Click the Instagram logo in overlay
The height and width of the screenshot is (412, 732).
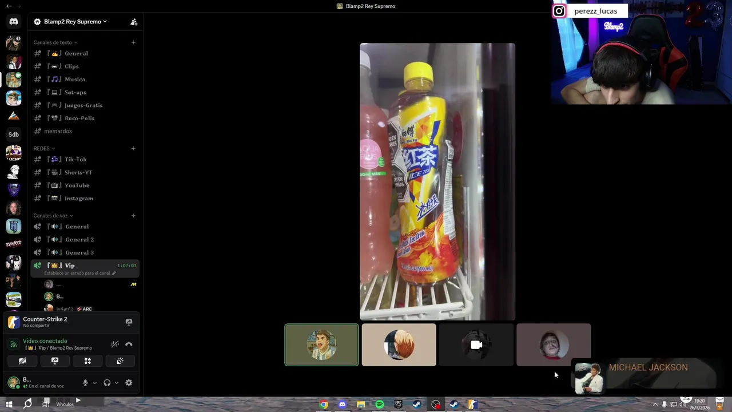coord(559,11)
